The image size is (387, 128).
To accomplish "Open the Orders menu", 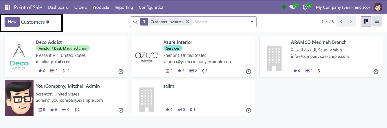I will click(80, 7).
